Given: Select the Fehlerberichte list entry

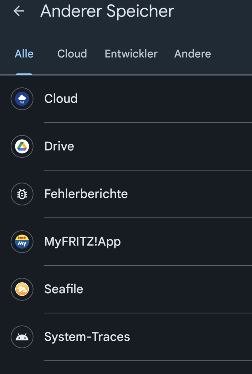Looking at the screenshot, I should pos(86,194).
